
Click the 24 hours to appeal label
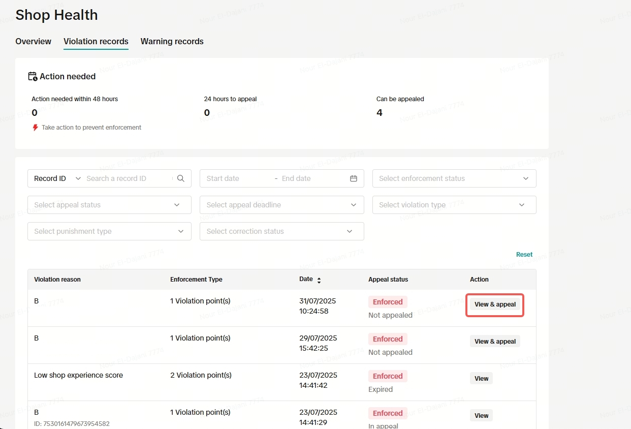(x=231, y=99)
